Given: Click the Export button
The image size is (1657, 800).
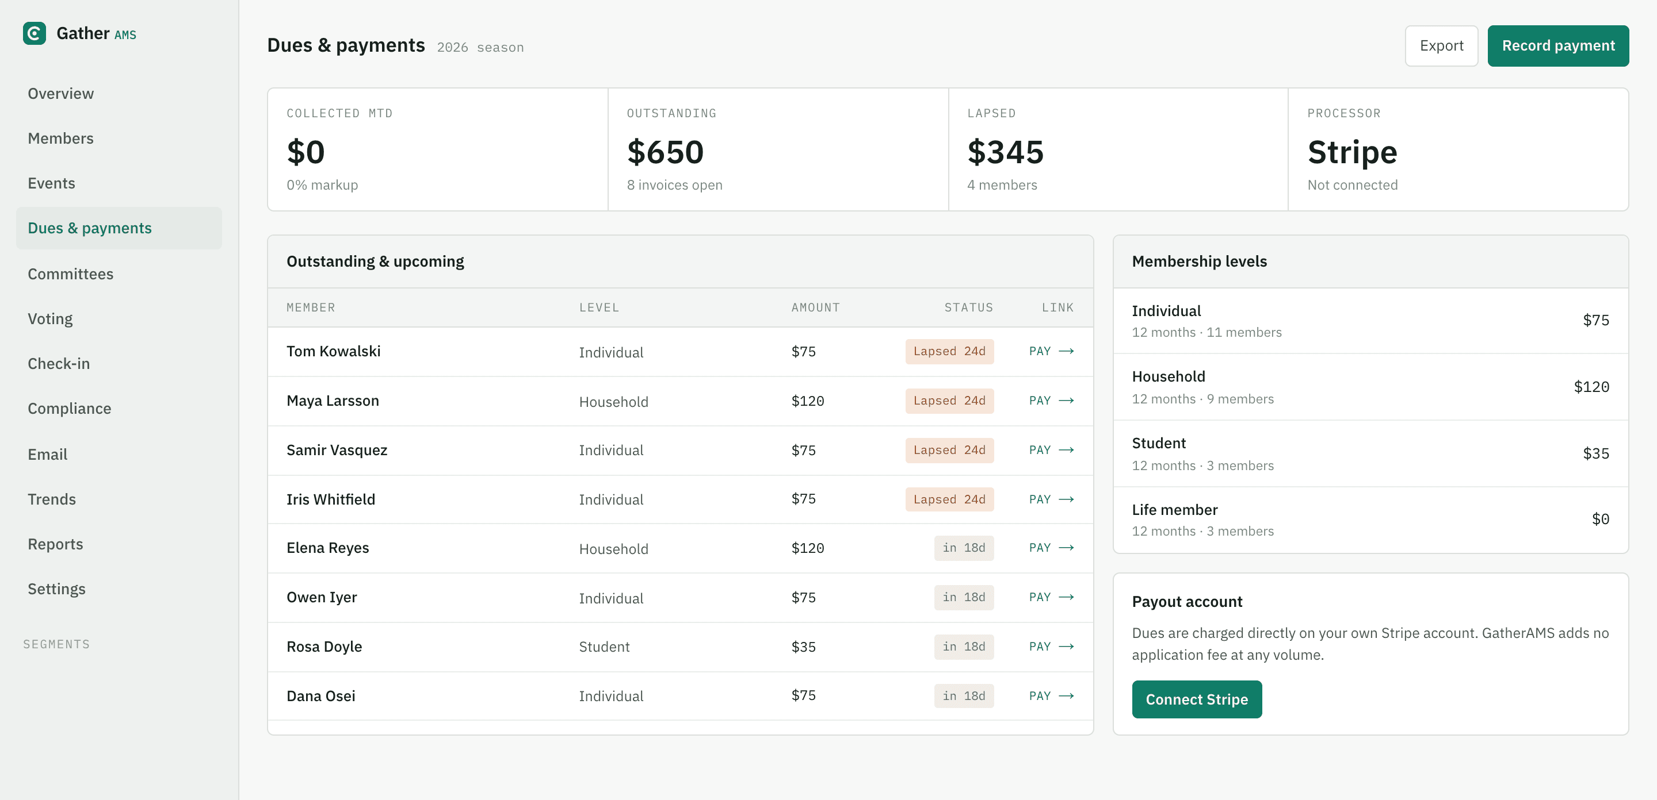Looking at the screenshot, I should coord(1441,45).
